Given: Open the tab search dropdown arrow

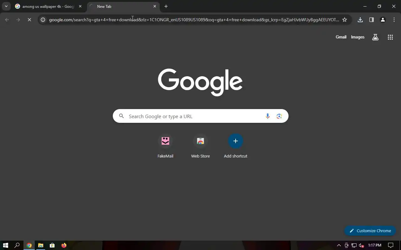Looking at the screenshot, I should [x=6, y=6].
